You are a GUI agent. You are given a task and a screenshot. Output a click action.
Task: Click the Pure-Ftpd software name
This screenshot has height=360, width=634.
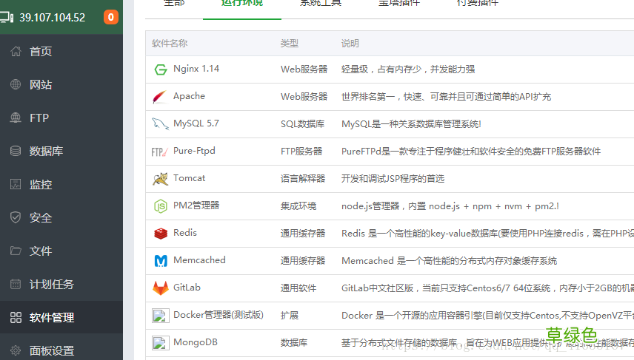tap(194, 151)
